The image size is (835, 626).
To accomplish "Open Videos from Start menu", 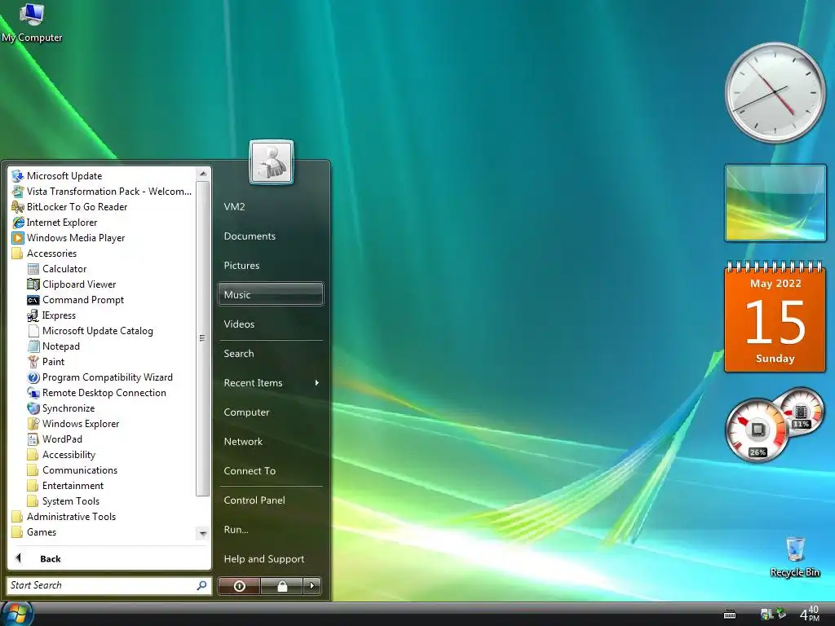I will (x=271, y=324).
